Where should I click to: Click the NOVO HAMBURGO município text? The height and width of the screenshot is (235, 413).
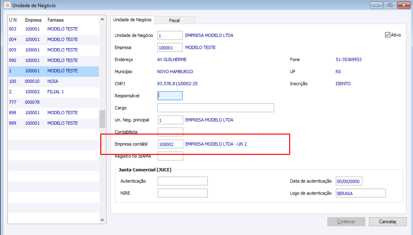click(175, 71)
